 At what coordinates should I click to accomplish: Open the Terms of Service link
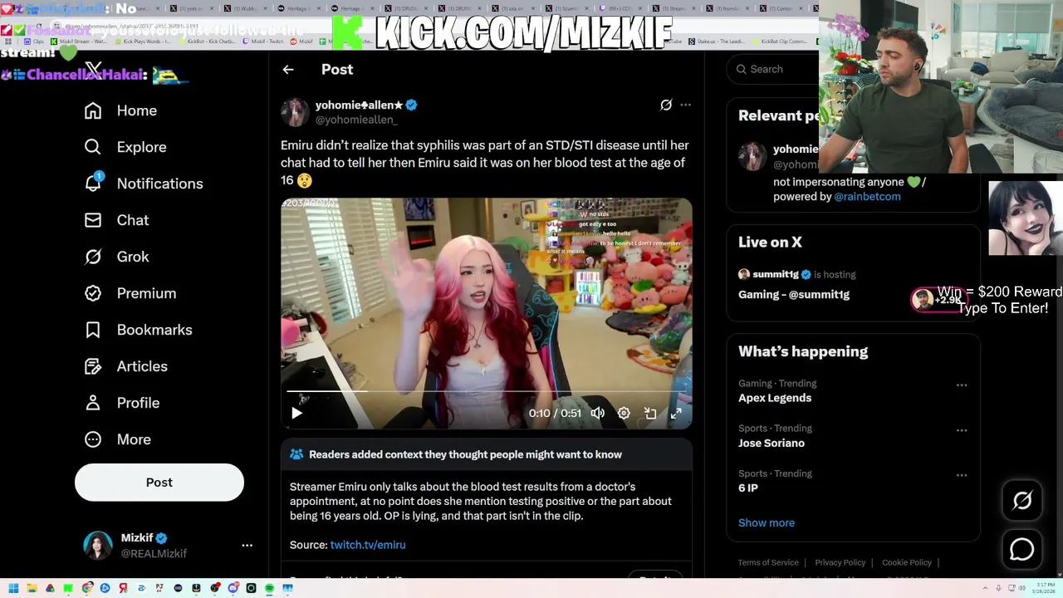(768, 562)
